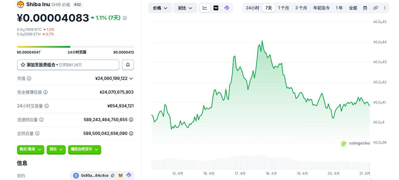Screen dimensions: 399x180
Task: Show info tooltip next to 市值
Action: (x=29, y=78)
